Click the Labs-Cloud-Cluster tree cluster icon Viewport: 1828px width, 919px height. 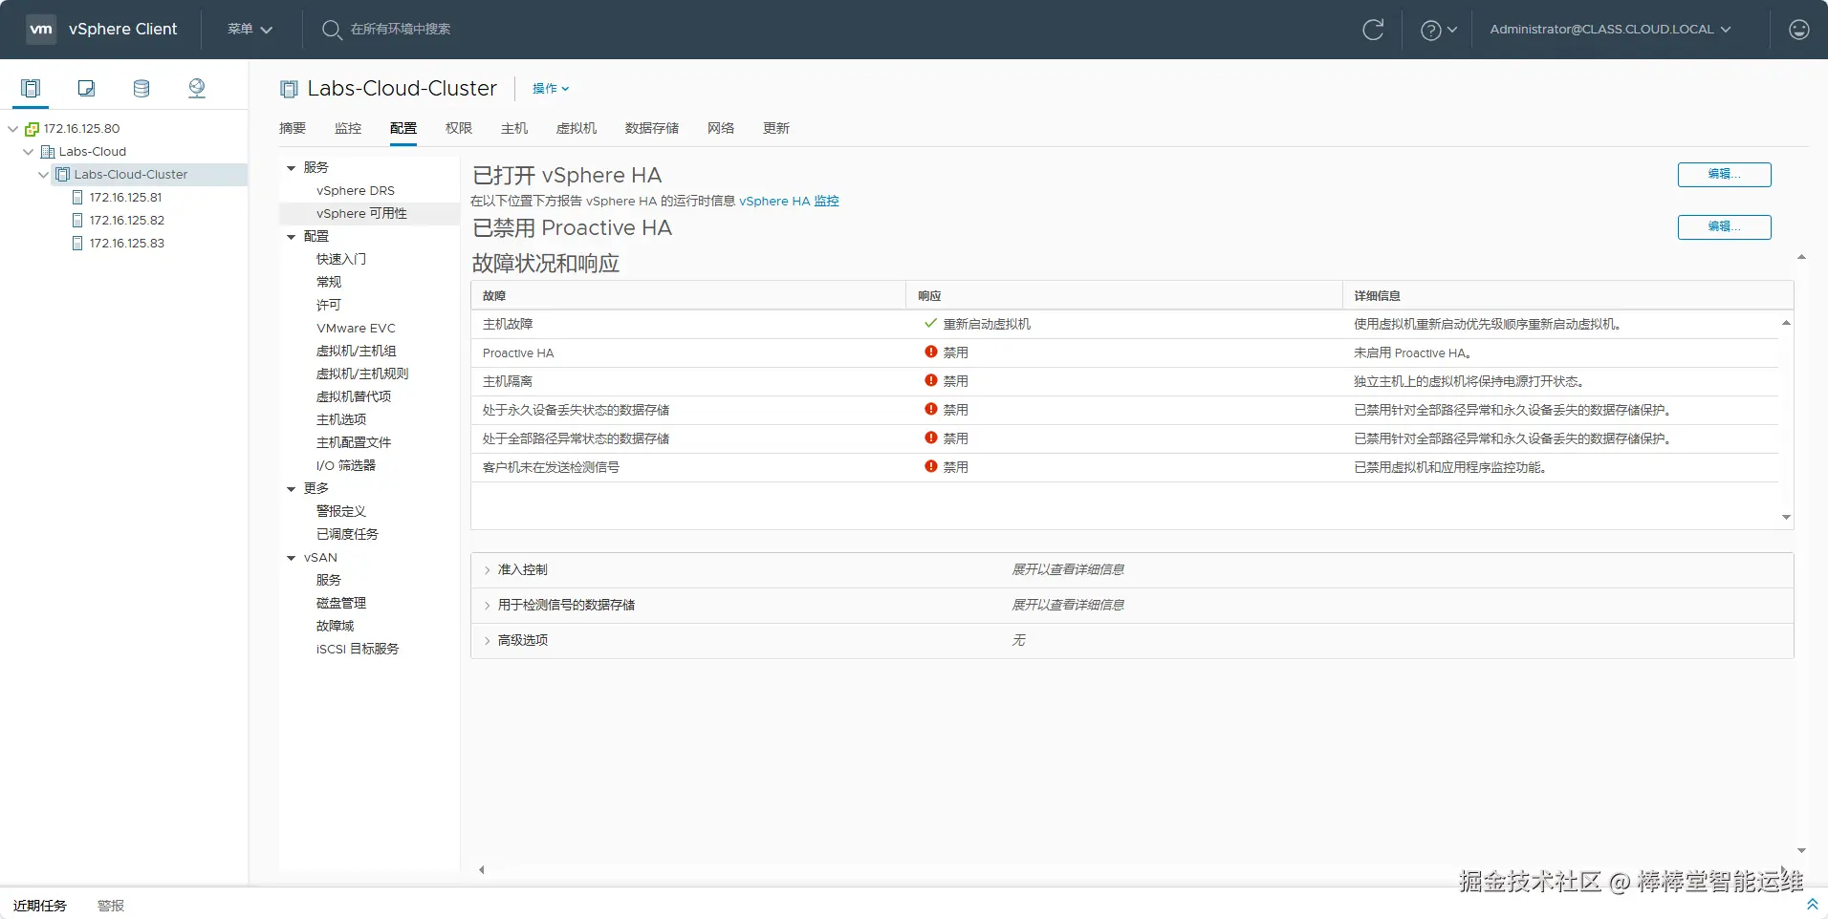click(63, 175)
